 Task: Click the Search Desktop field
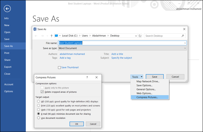[x=165, y=36]
